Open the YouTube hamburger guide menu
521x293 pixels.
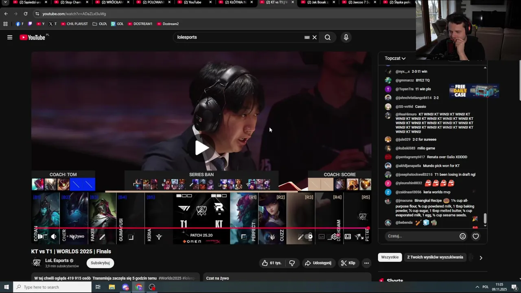(x=10, y=37)
